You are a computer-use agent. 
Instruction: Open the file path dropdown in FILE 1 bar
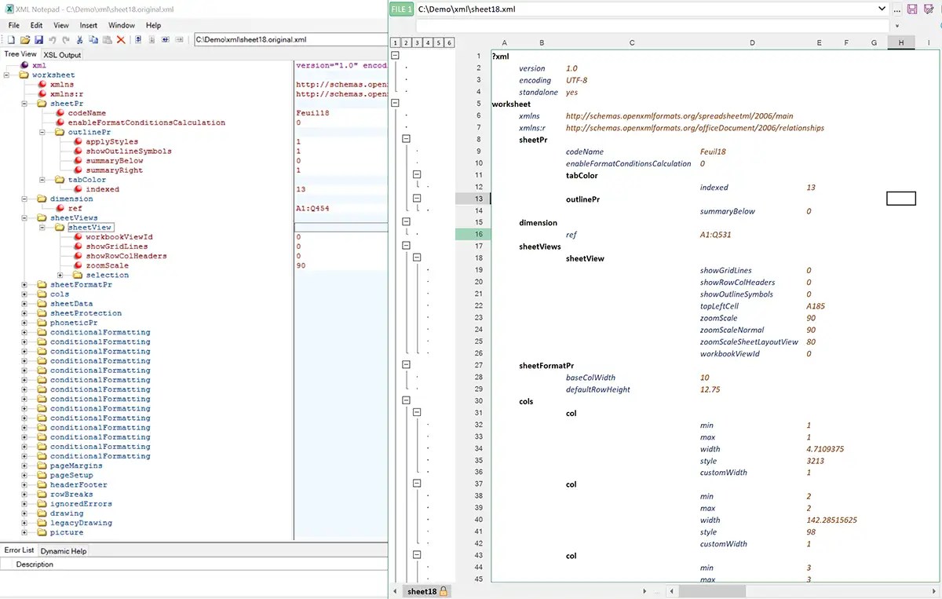pos(883,9)
